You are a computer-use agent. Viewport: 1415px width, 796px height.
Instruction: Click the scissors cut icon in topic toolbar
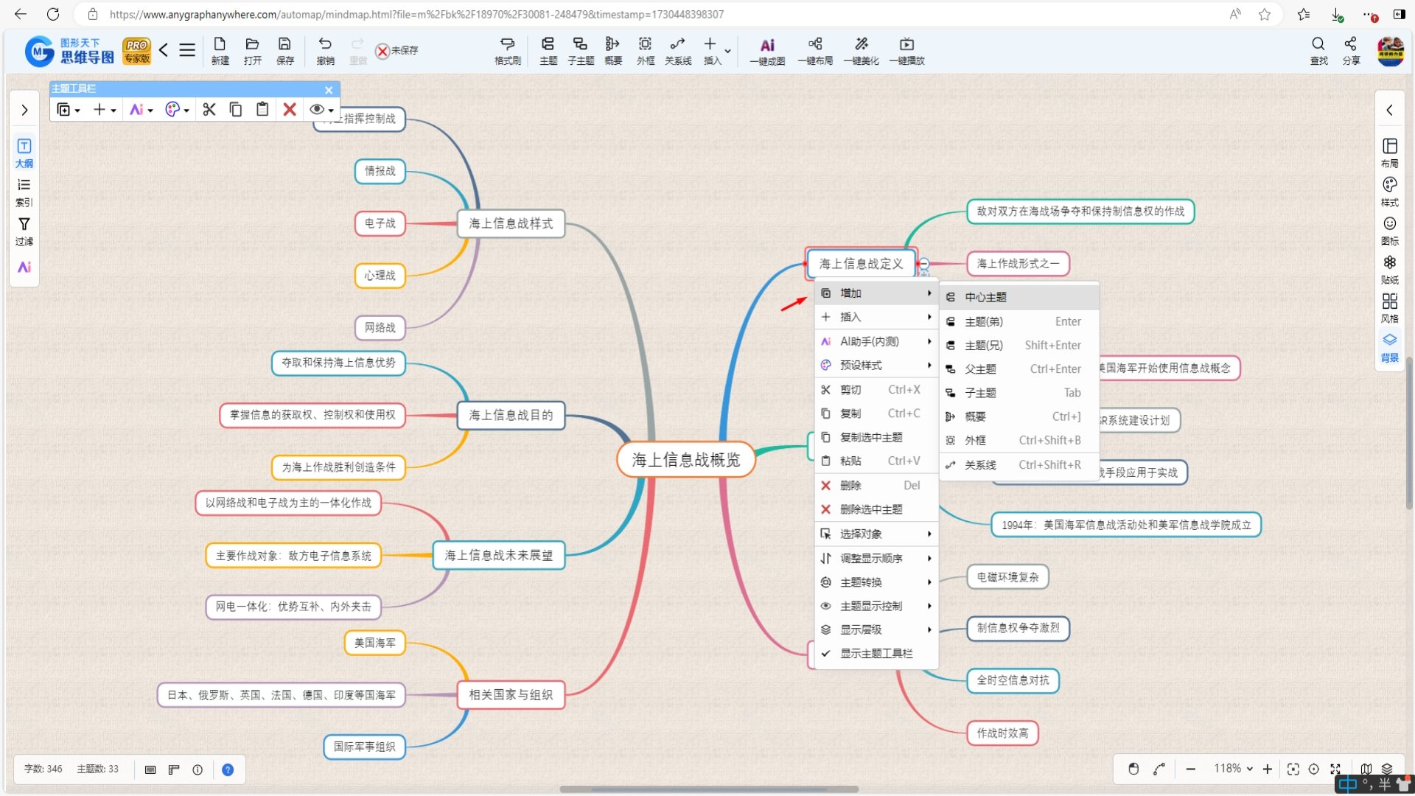(x=209, y=110)
